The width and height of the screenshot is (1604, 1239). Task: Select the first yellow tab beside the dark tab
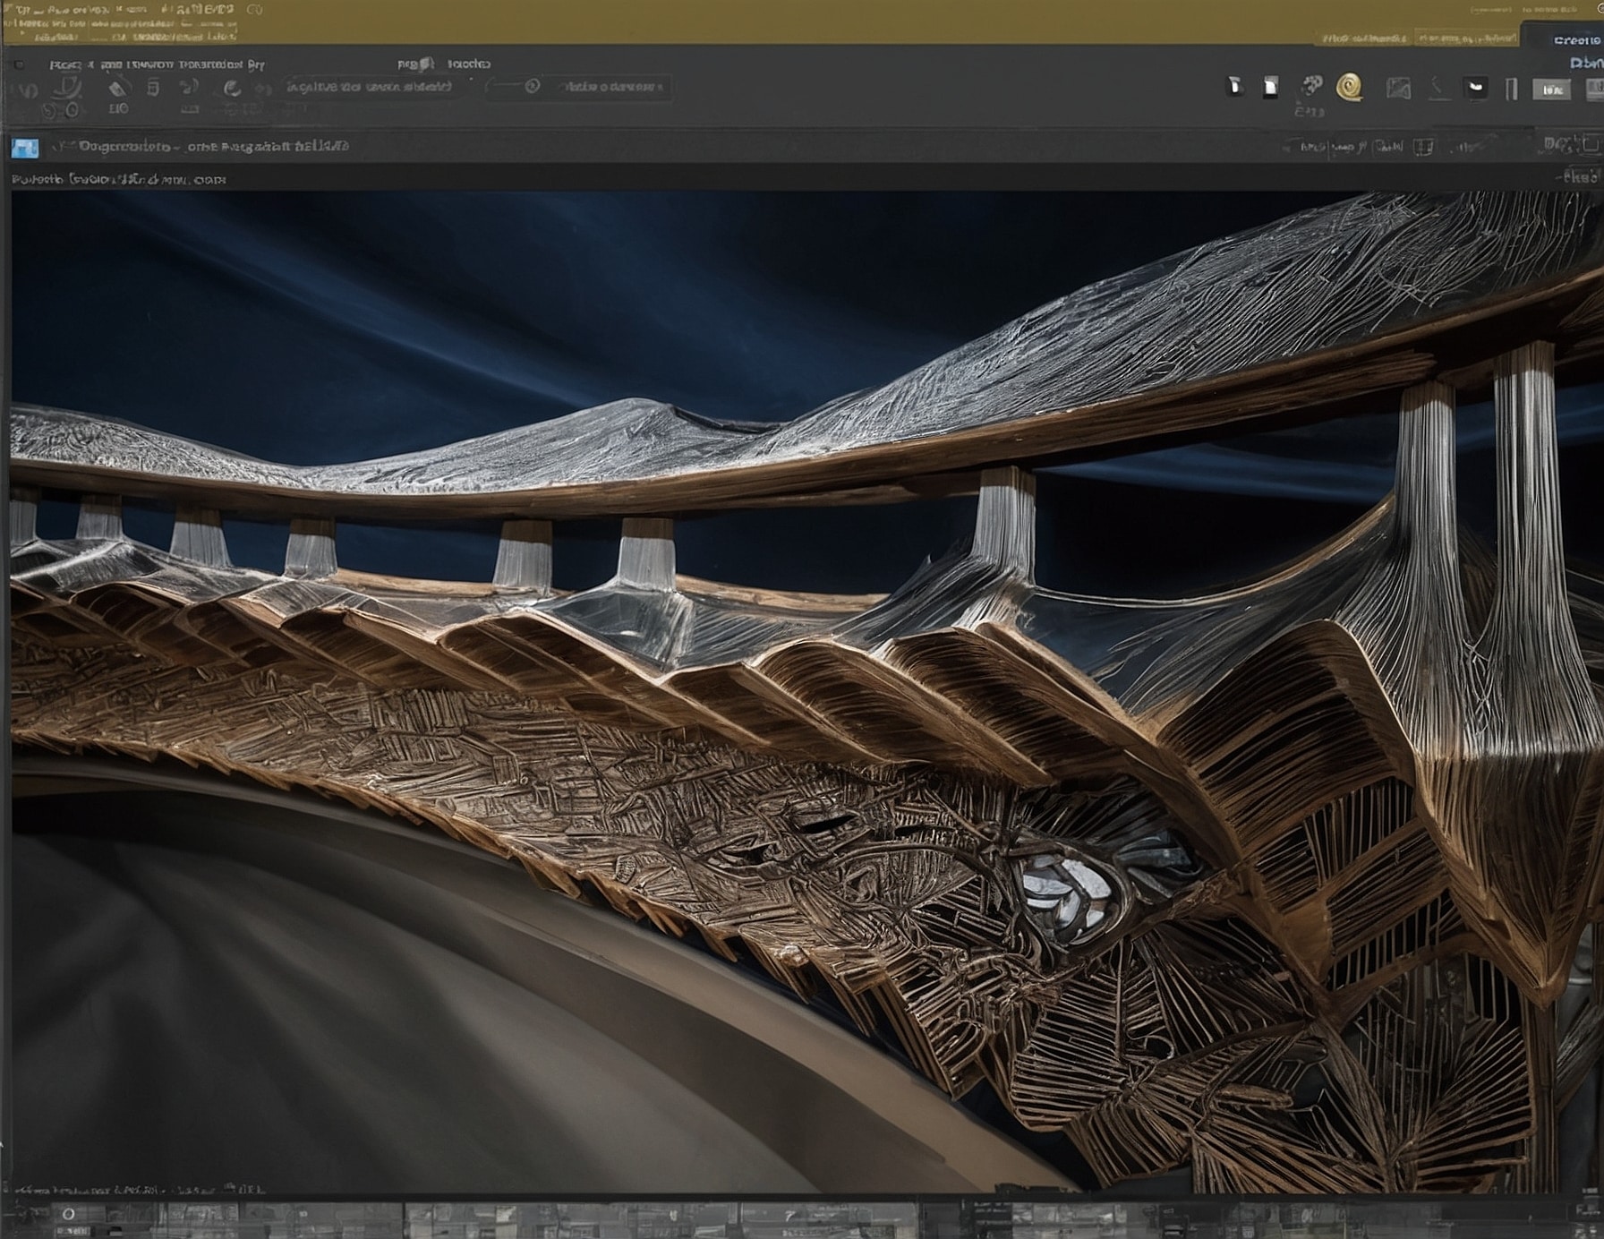pyautogui.click(x=1364, y=38)
